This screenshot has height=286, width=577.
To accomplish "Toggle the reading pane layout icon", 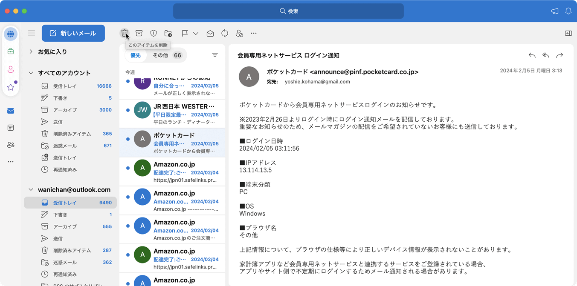I will (x=568, y=33).
